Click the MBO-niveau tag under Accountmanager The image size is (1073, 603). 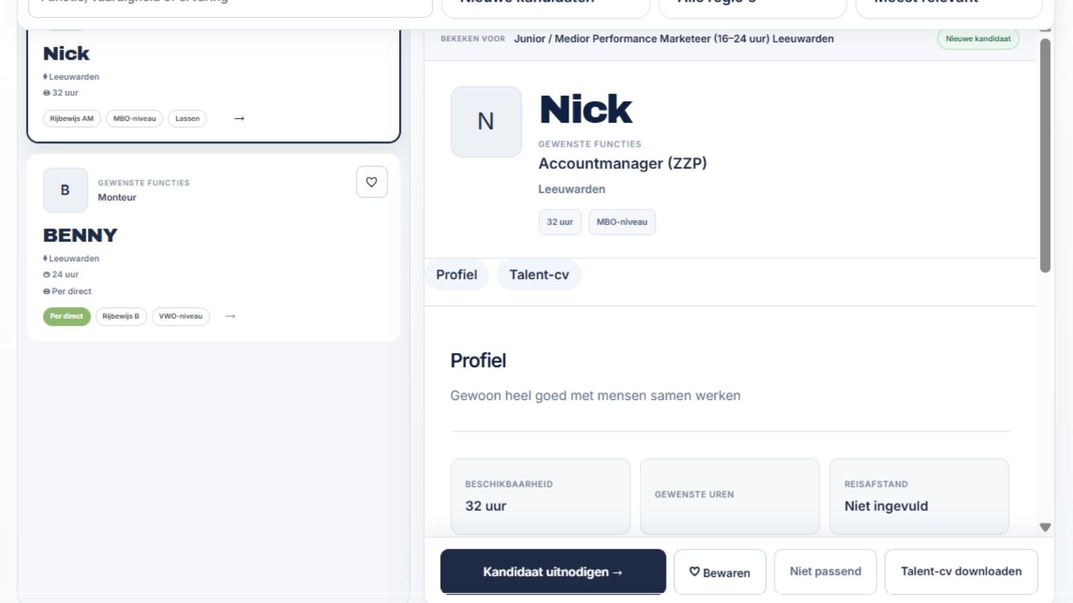(622, 222)
